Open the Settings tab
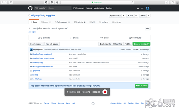Image resolution: width=179 pixels, height=112 pixels. click(117, 22)
